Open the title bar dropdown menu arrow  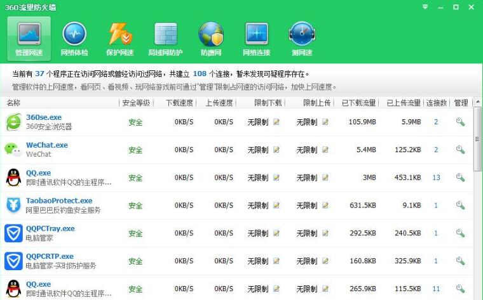[x=425, y=7]
